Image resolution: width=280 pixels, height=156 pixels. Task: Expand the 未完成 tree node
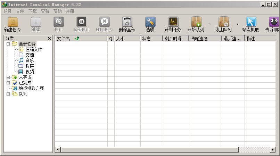[8, 77]
